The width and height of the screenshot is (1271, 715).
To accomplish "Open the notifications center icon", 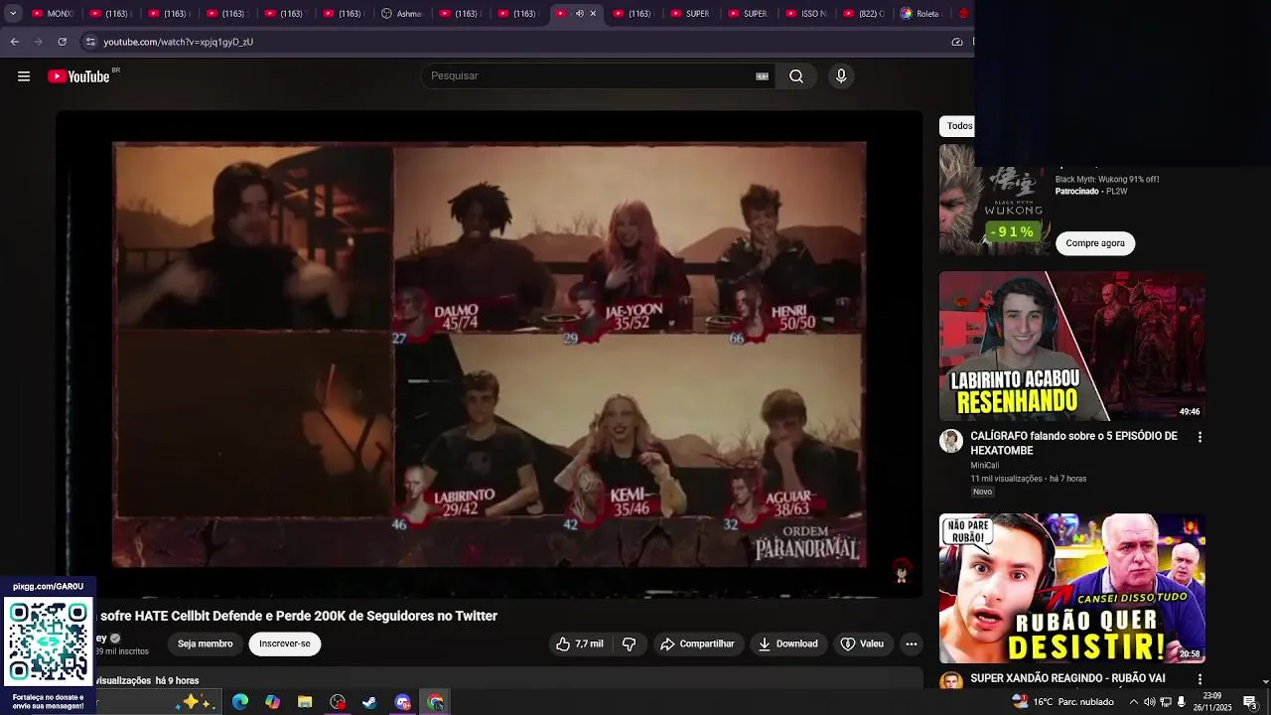I will click(1249, 702).
